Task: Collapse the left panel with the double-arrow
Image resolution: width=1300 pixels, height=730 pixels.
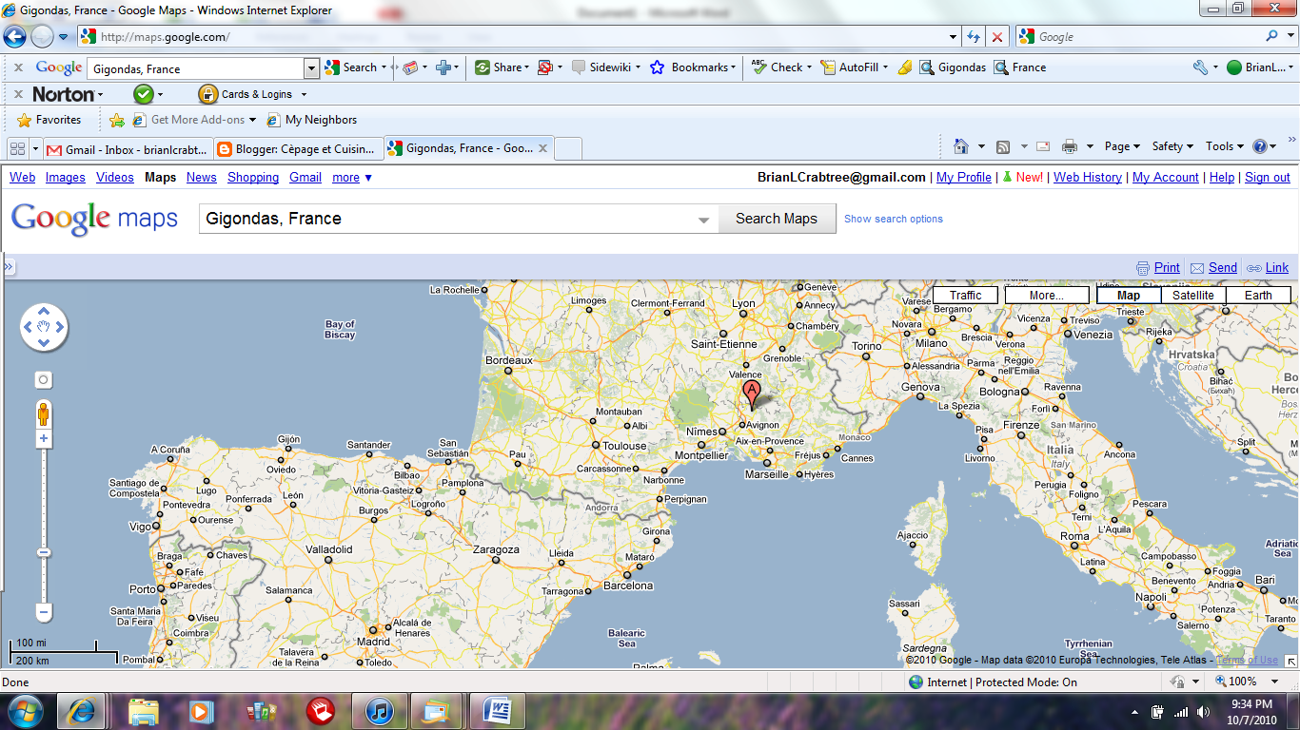Action: tap(9, 268)
